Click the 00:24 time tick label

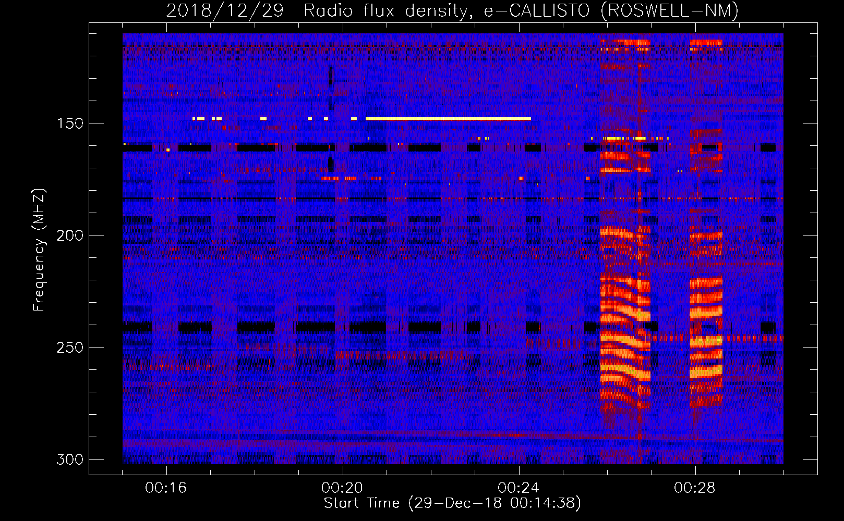[x=519, y=488]
